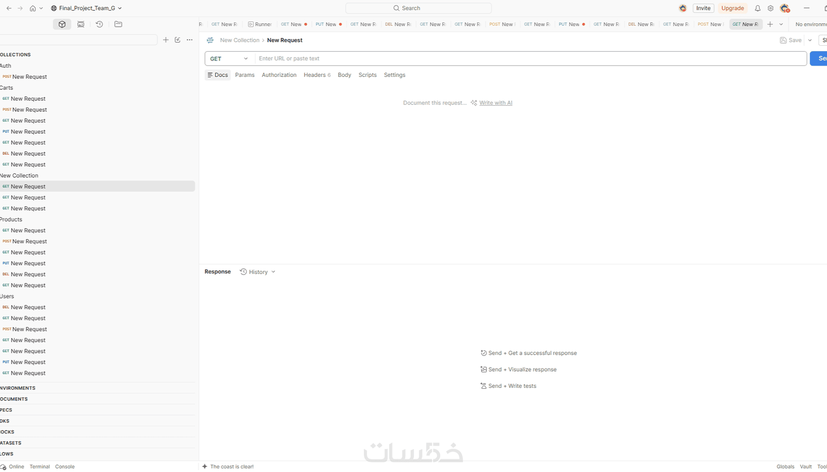Go back with the left arrow icon
The image size is (827, 472).
pos(9,8)
